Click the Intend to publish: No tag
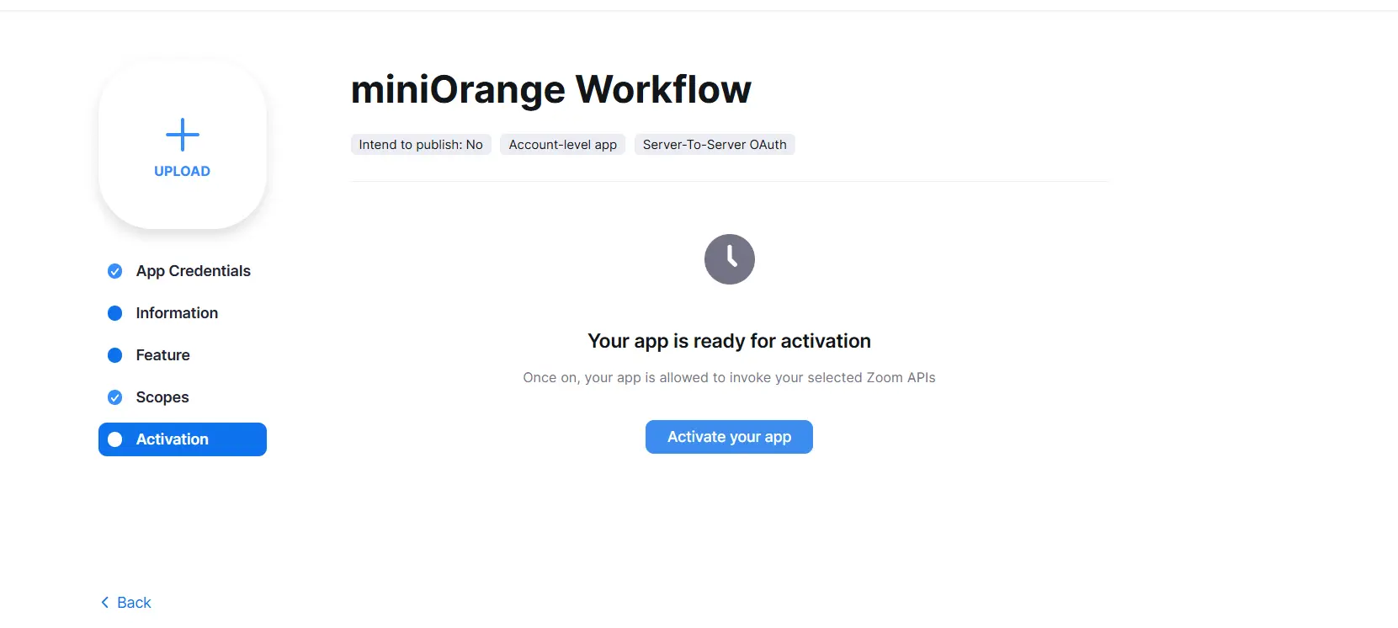Image resolution: width=1398 pixels, height=628 pixels. 421,145
